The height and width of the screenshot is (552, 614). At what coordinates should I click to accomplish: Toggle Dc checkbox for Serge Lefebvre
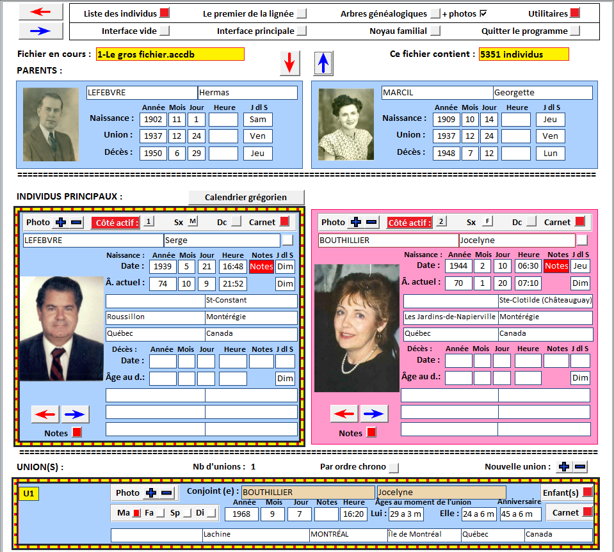point(236,221)
